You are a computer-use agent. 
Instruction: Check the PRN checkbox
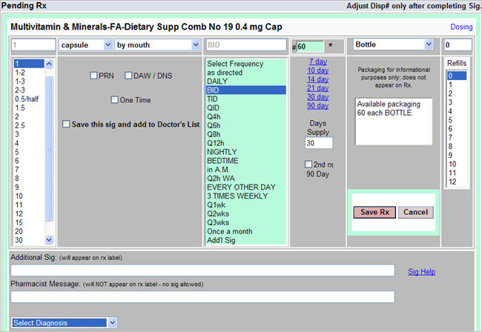(x=93, y=76)
